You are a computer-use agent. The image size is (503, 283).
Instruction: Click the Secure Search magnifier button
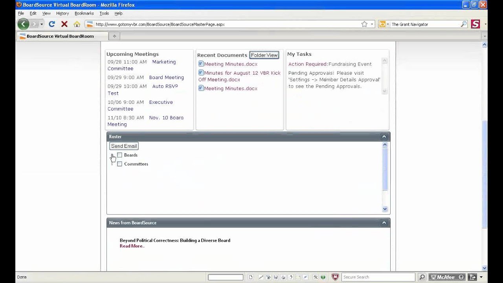(422, 277)
